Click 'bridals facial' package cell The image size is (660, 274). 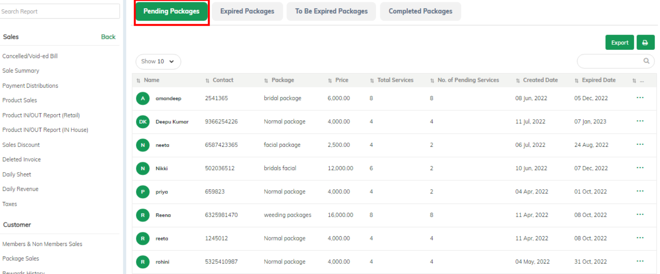(280, 168)
